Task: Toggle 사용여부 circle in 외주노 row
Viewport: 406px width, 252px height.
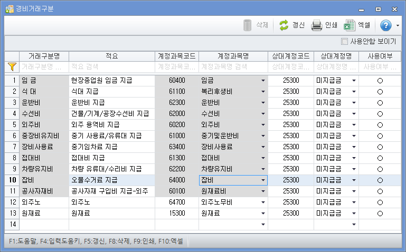Action: [x=380, y=202]
